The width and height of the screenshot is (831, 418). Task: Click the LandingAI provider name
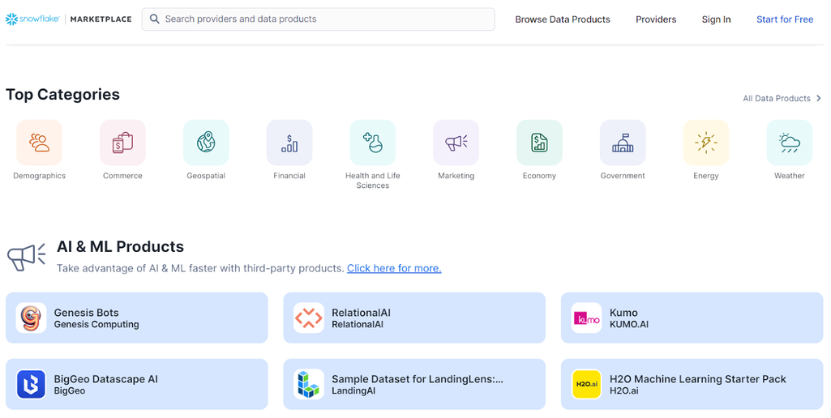click(353, 391)
